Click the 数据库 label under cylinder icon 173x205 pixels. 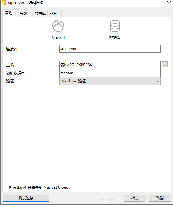coord(115,38)
